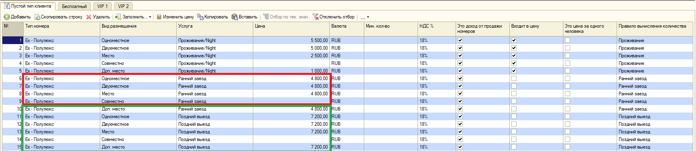
Task: Click the green plus Добавить icon
Action: (7, 17)
